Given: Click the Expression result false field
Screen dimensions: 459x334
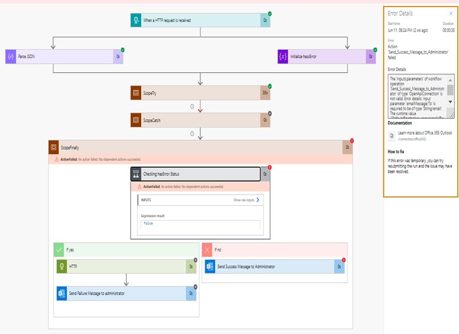Looking at the screenshot, I should click(200, 224).
